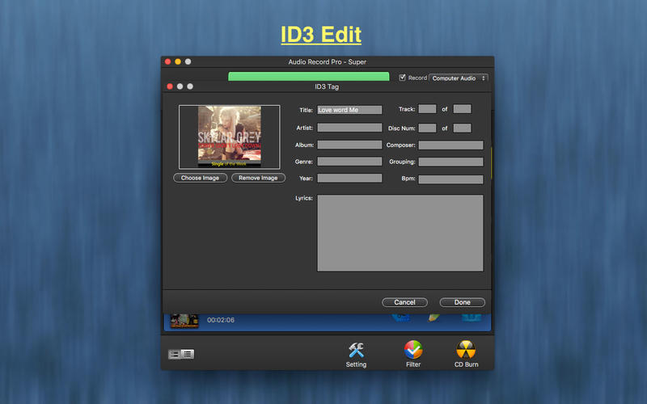Viewport: 647px width, 404px height.
Task: Close the ID3 Tag dialog window
Action: pyautogui.click(x=170, y=86)
